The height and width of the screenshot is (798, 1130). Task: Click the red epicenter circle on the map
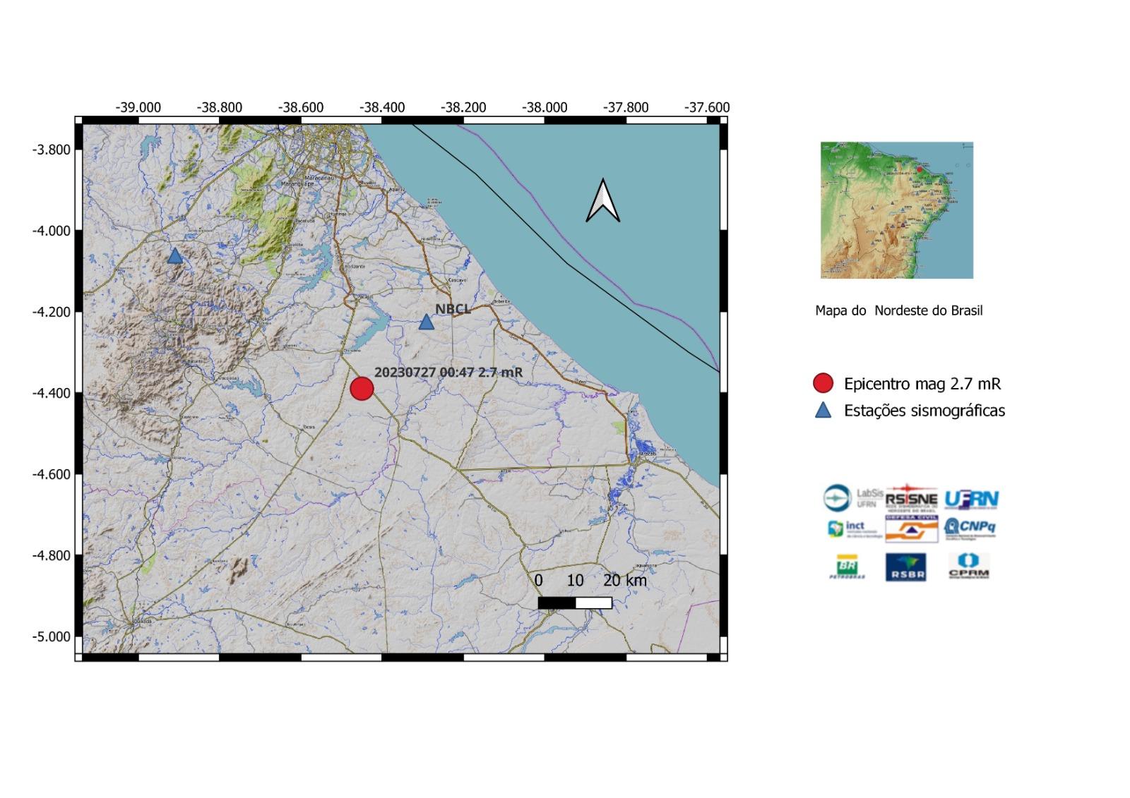(x=362, y=387)
